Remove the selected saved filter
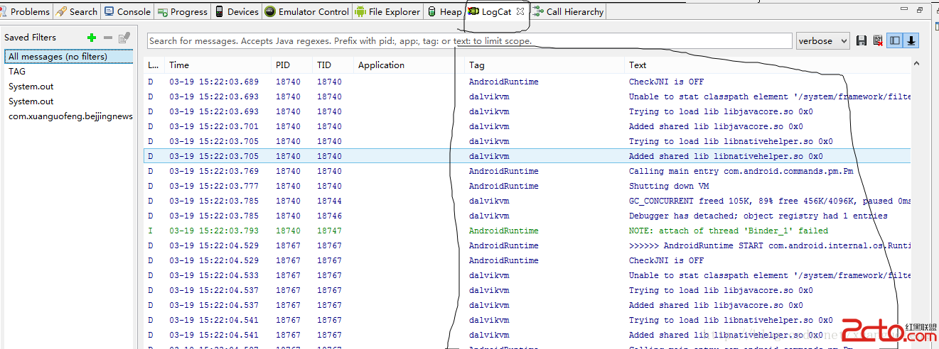This screenshot has height=349, width=939. coord(108,38)
